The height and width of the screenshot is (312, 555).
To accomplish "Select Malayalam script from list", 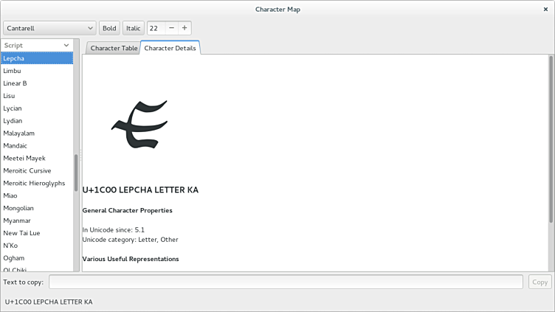I will click(x=18, y=134).
